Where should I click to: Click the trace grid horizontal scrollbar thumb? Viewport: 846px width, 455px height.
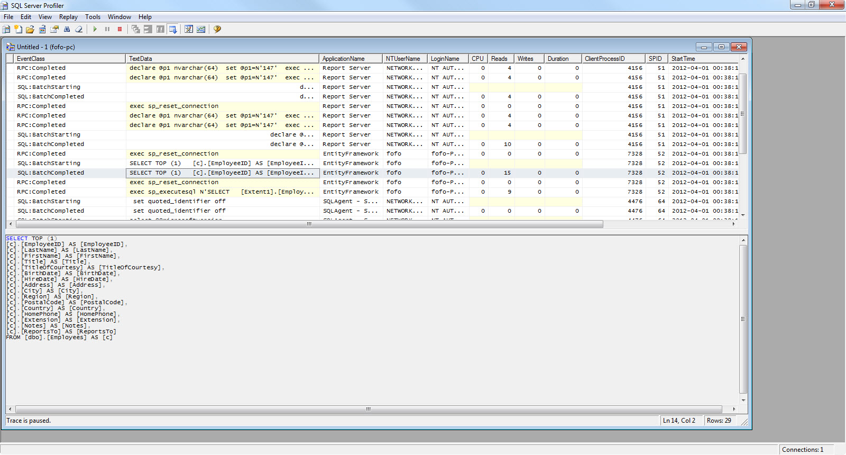click(x=309, y=224)
